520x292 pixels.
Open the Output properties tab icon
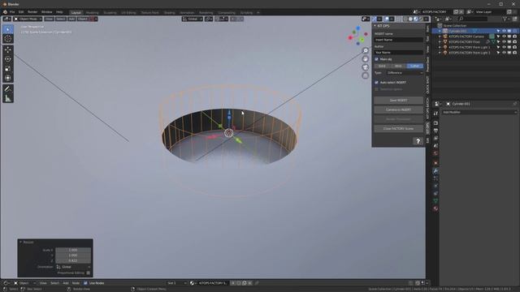[x=435, y=131]
